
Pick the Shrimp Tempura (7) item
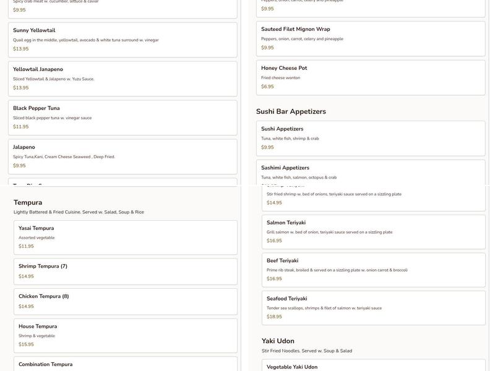(x=126, y=271)
